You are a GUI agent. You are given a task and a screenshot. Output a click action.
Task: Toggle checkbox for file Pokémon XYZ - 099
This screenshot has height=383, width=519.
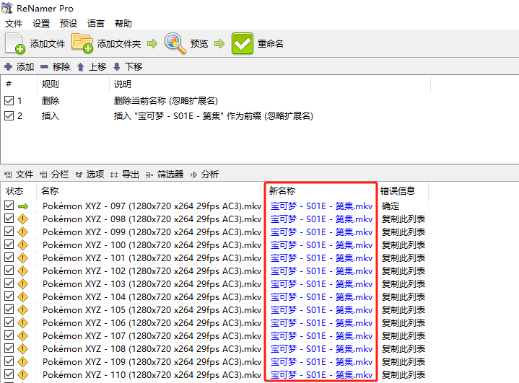[x=9, y=232]
